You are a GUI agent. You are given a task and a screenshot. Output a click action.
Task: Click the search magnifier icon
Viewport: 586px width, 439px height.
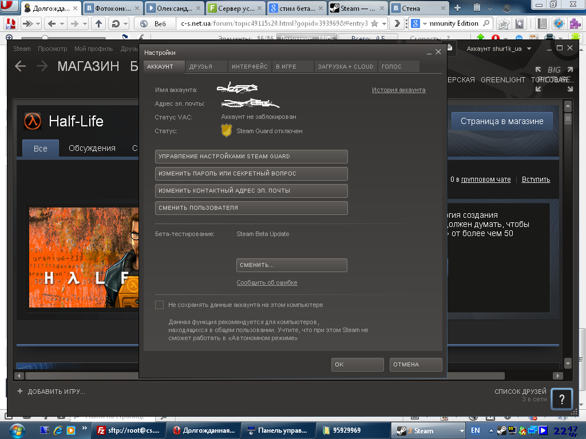tap(486, 23)
